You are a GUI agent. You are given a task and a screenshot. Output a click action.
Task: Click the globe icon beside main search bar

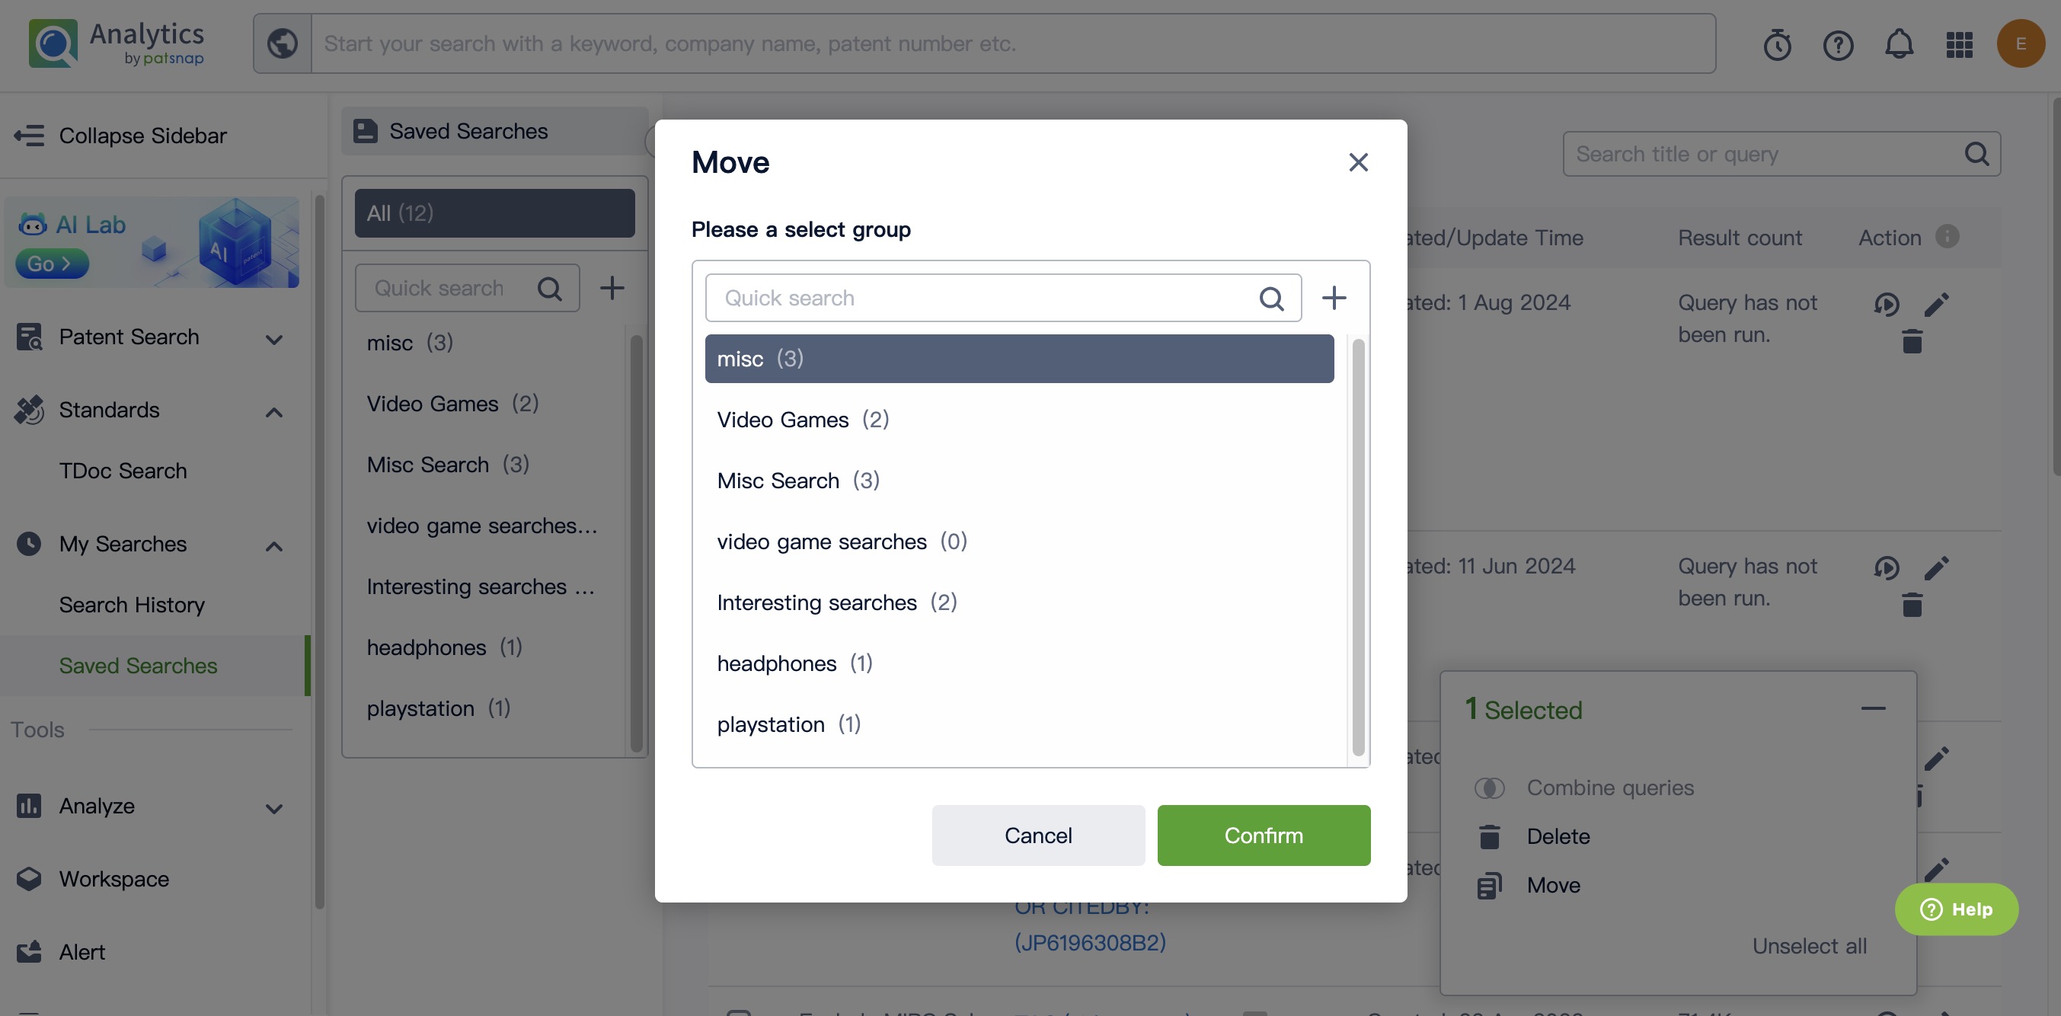point(283,43)
